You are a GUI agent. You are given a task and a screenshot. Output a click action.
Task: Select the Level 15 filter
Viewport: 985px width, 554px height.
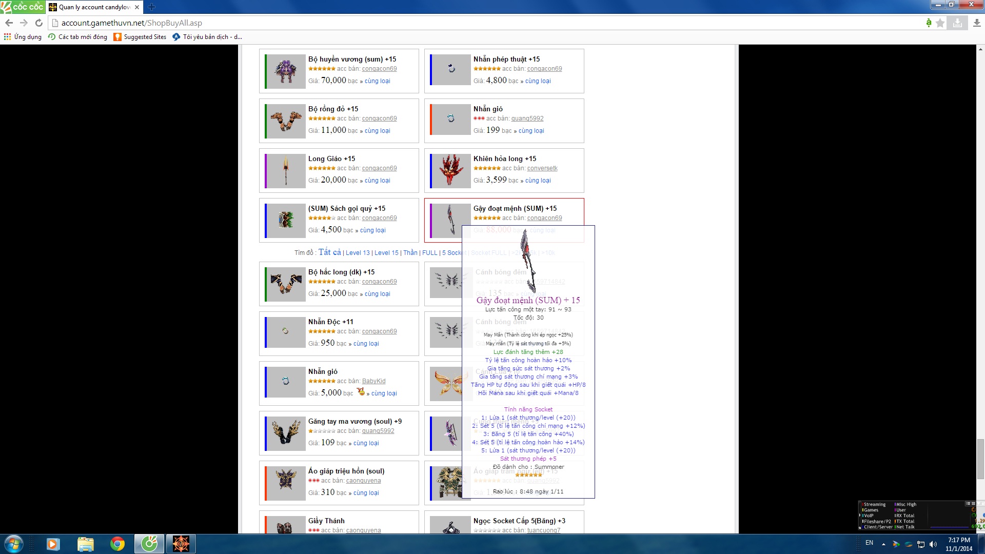pos(386,253)
